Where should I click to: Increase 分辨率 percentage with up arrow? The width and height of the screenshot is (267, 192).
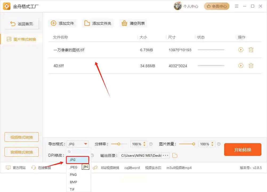pos(144,143)
